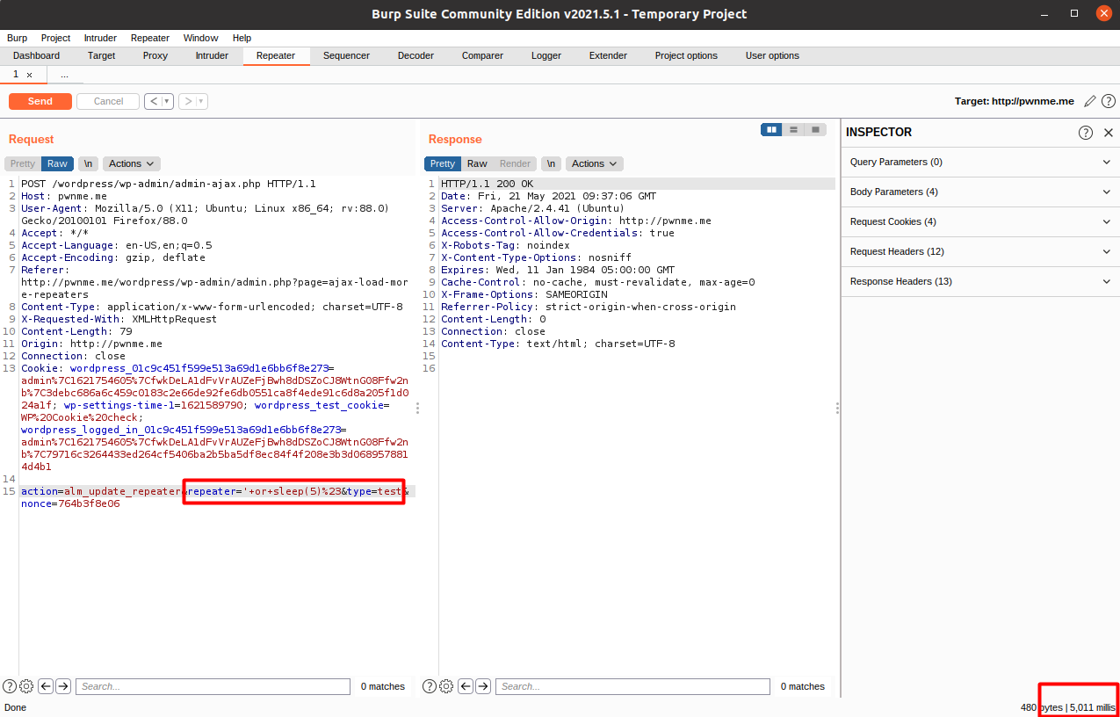Expand Request Cookies (4) section
The width and height of the screenshot is (1120, 717).
(x=979, y=221)
